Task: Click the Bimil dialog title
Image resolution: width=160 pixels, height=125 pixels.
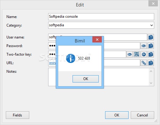Action: point(80,41)
